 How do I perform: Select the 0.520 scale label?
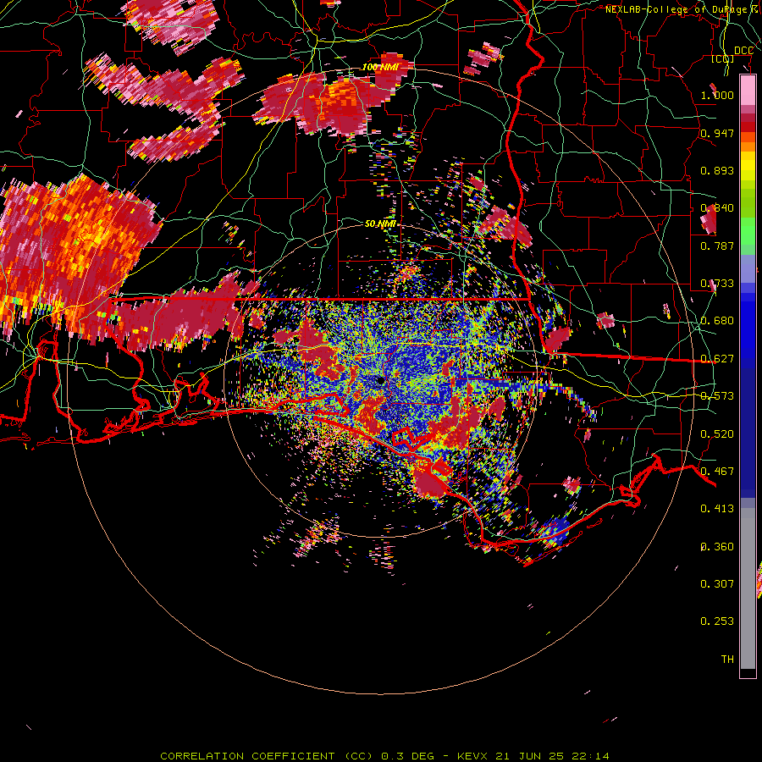click(x=717, y=434)
